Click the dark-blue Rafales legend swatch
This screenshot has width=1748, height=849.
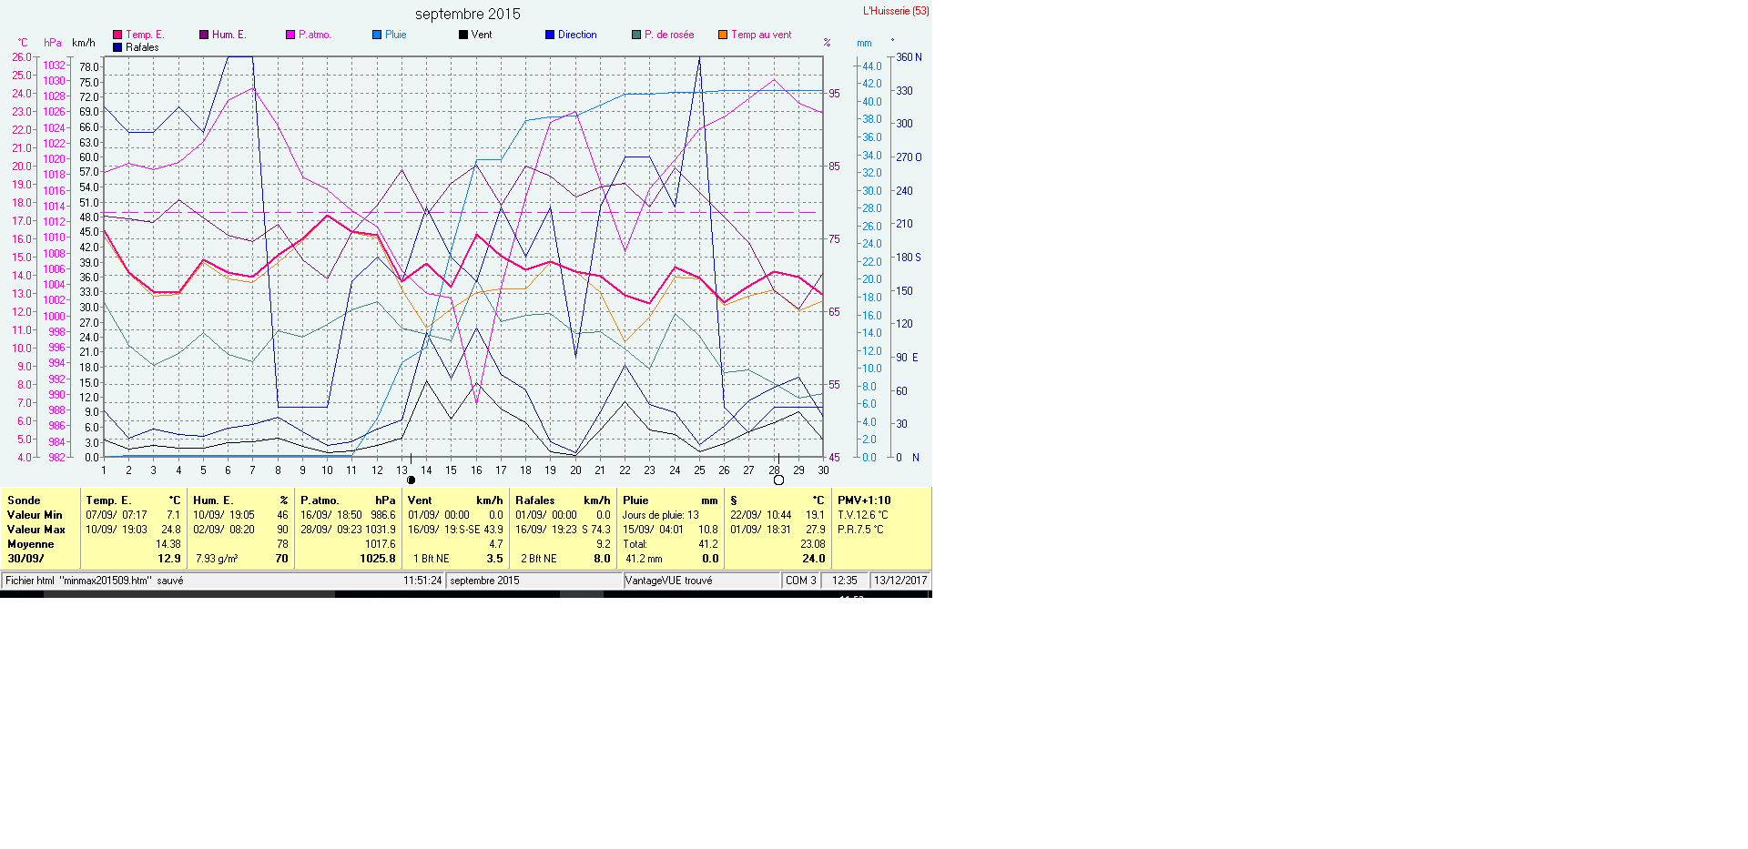point(117,47)
